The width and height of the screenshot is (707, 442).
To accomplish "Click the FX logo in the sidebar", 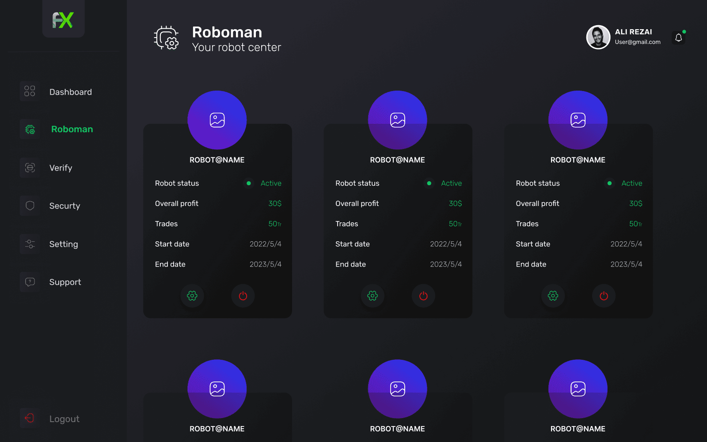I will coord(63,20).
